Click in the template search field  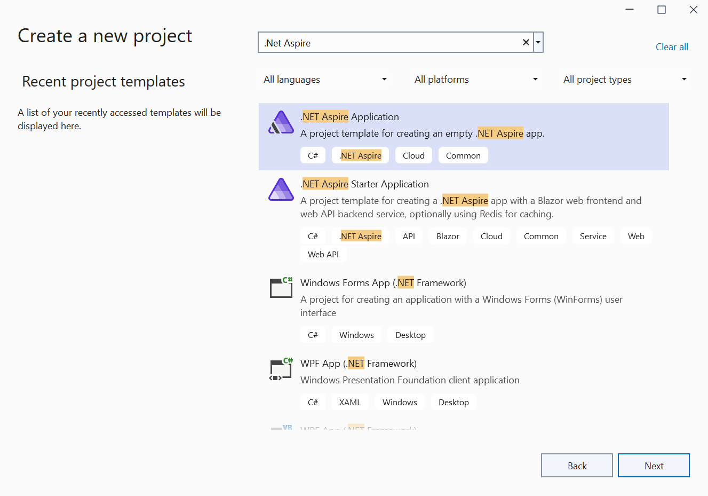coord(389,43)
